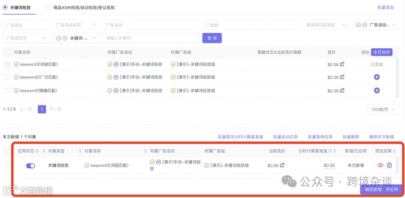The height and width of the screenshot is (198, 405).
Task: Click the chart icon beside 当前竞价 $0.56
Action: tap(282, 166)
